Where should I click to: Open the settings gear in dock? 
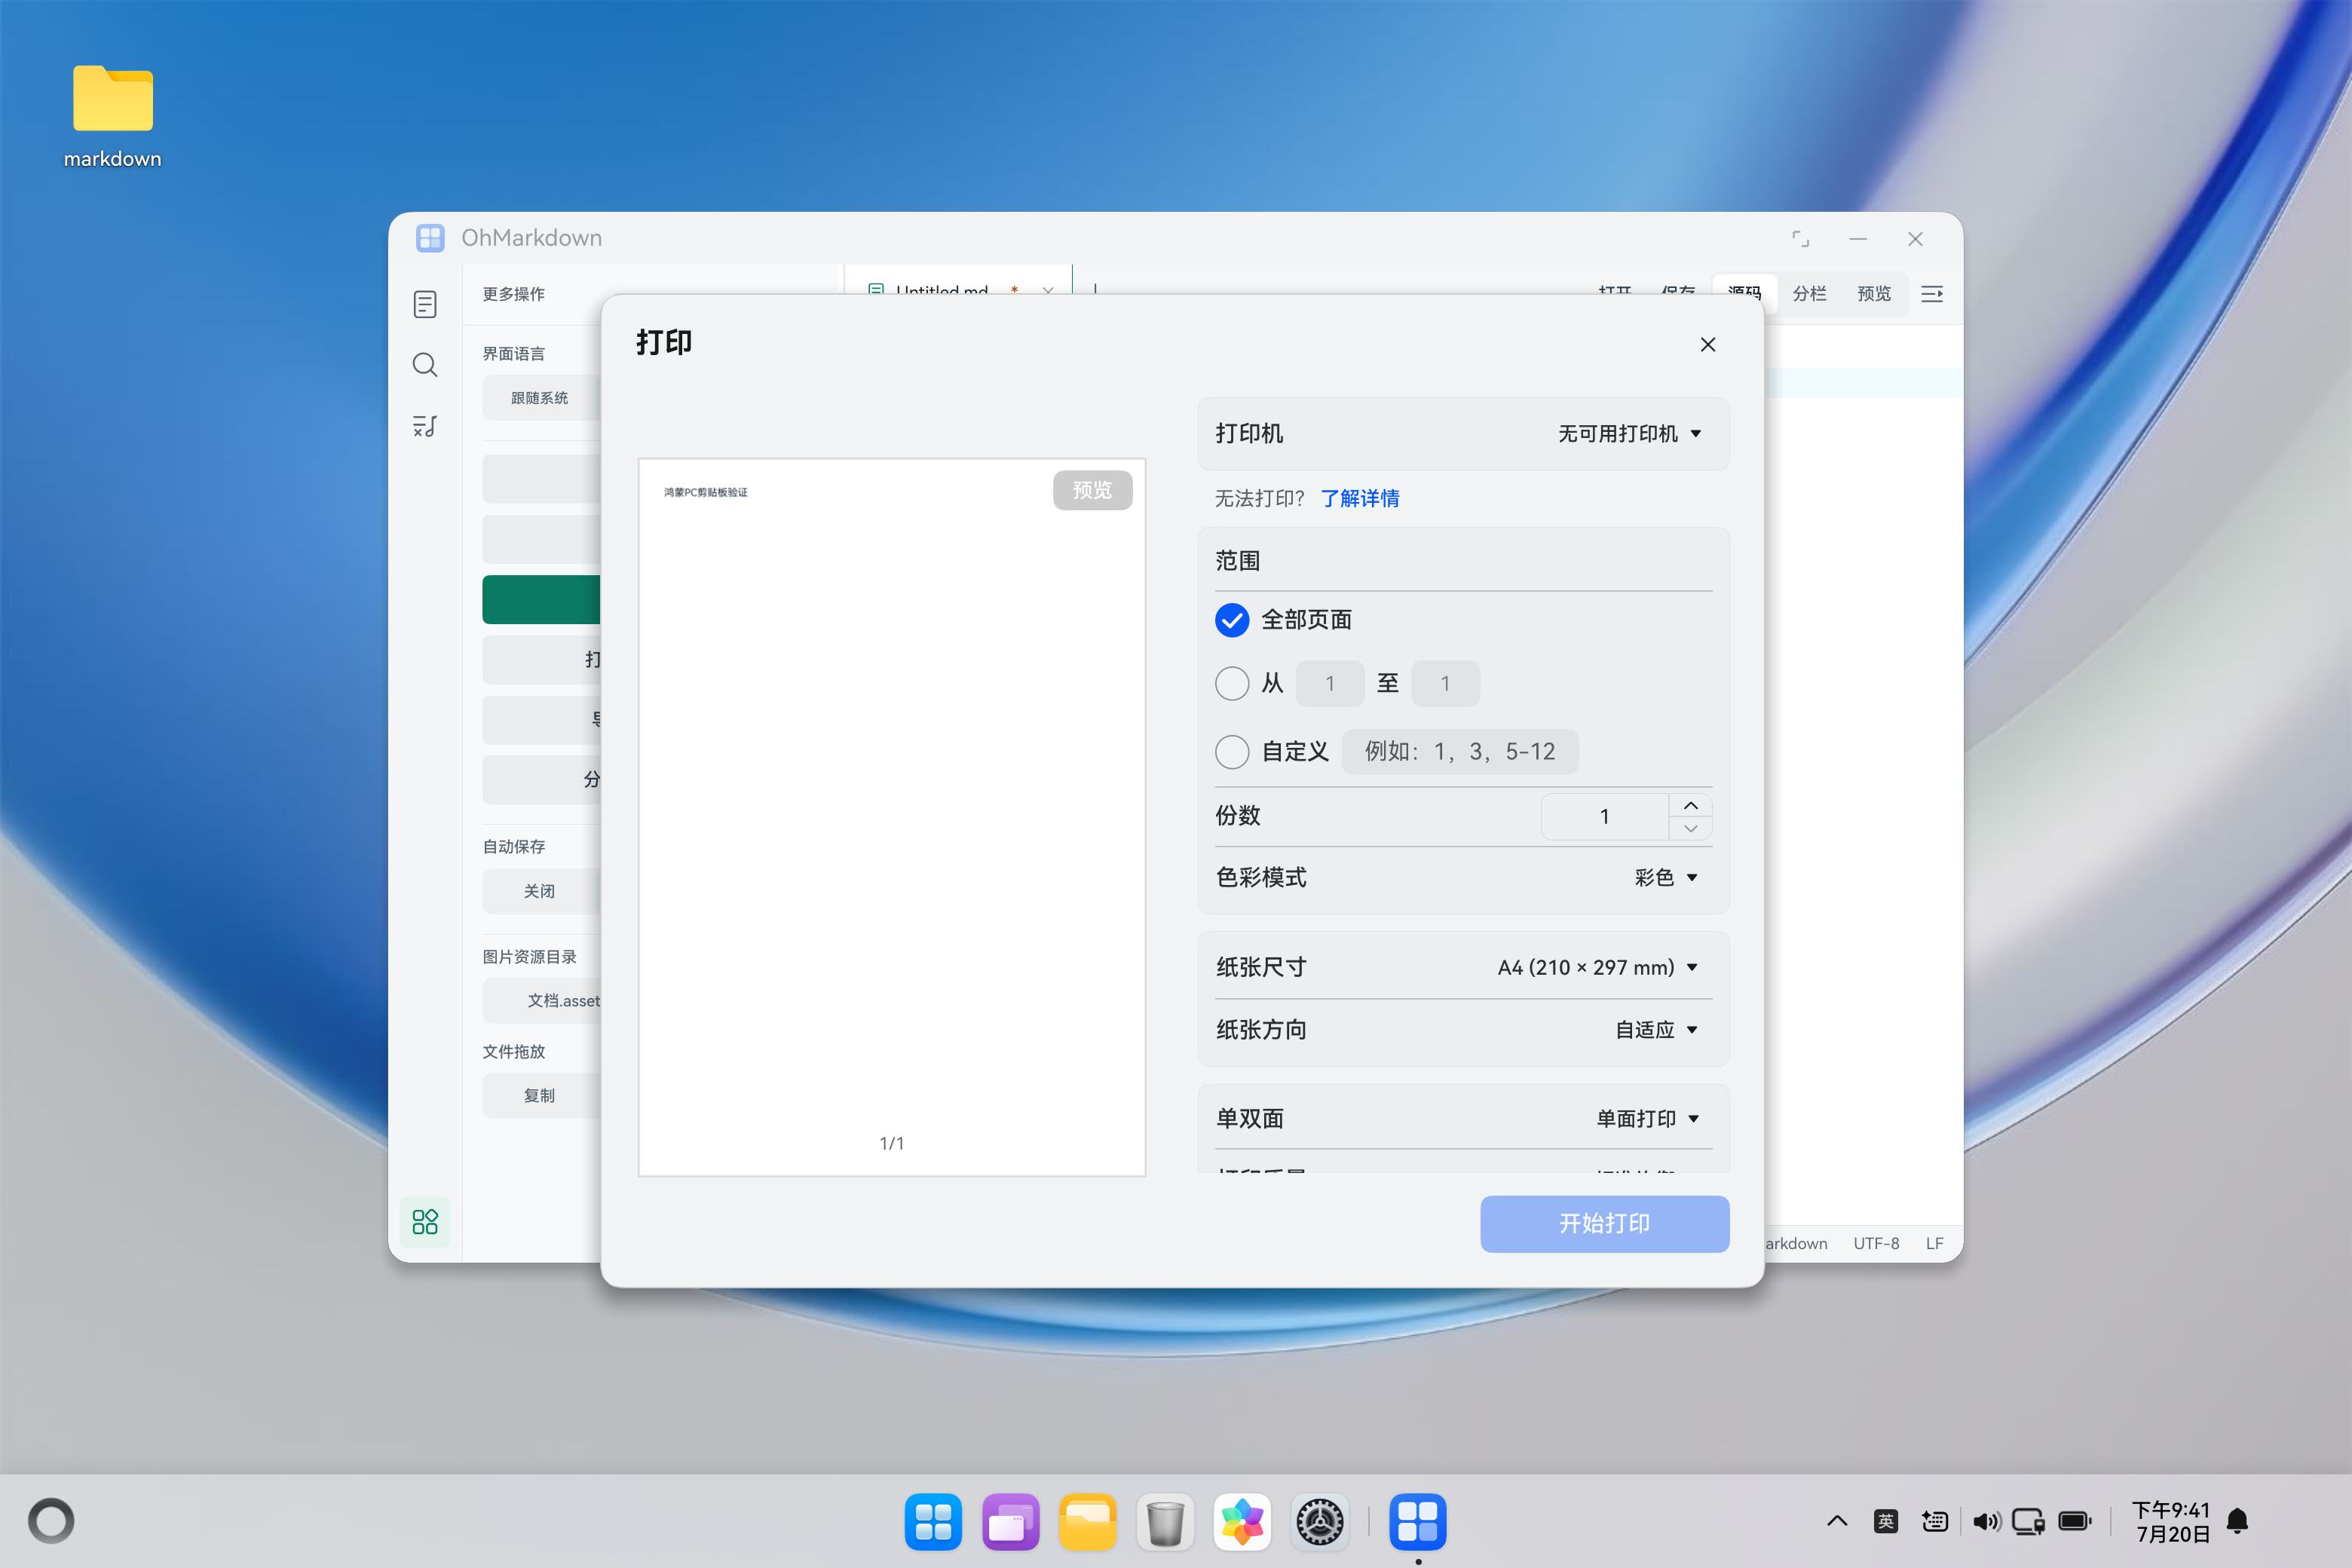(x=1320, y=1522)
